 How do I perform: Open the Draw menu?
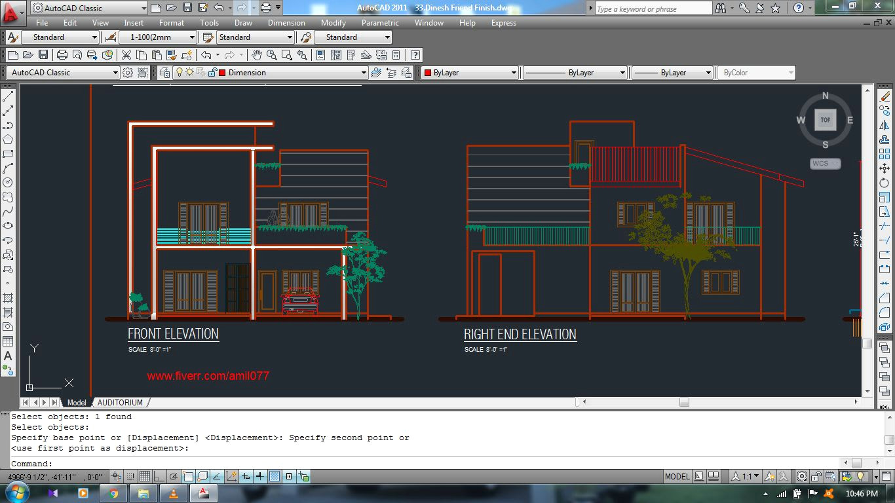(x=243, y=22)
